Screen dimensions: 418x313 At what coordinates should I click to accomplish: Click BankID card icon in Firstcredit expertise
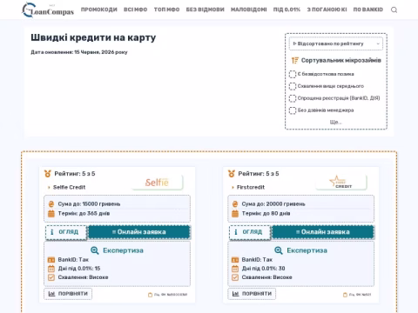point(235,260)
